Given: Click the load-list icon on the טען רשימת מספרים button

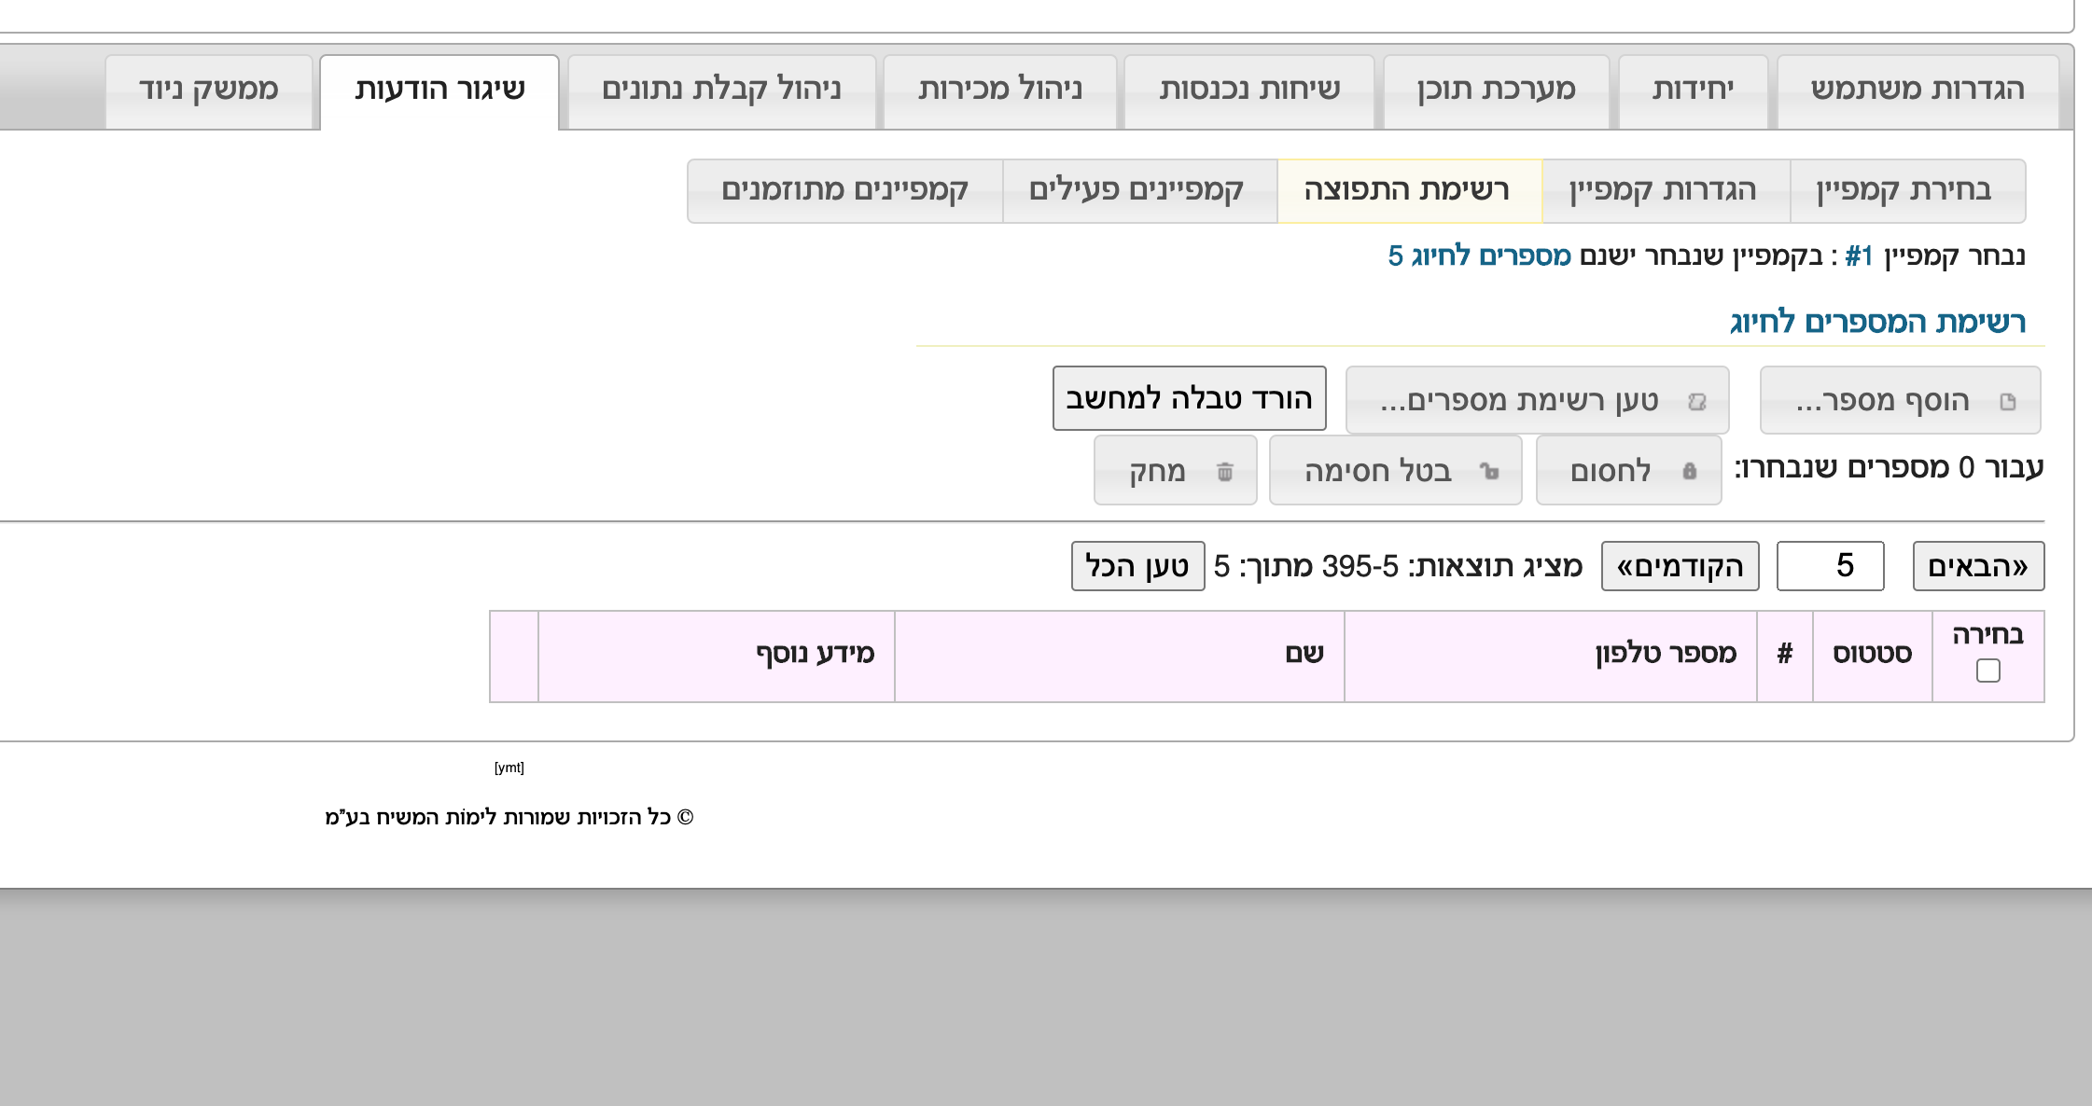Looking at the screenshot, I should point(1697,401).
